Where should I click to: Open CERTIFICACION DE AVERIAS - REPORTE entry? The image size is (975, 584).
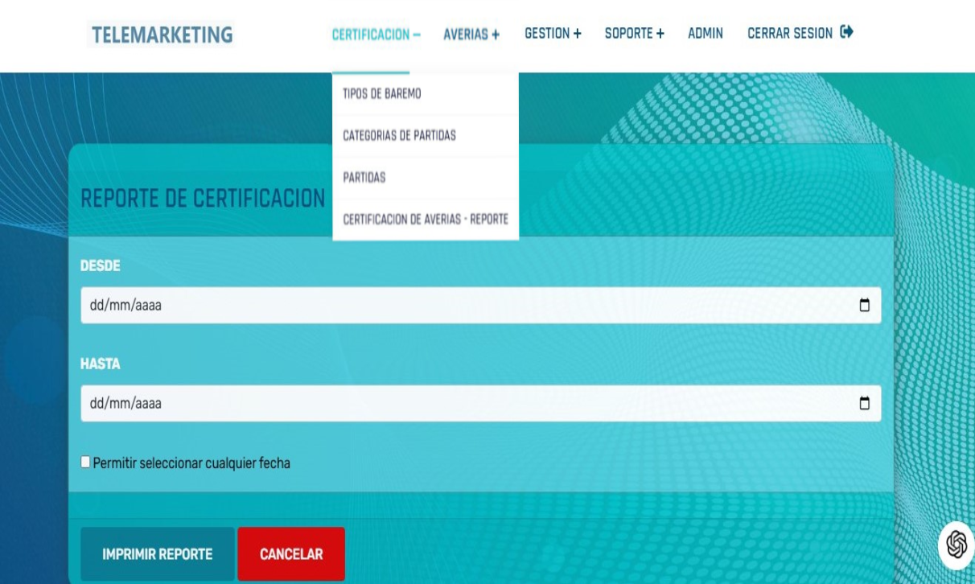click(x=426, y=220)
